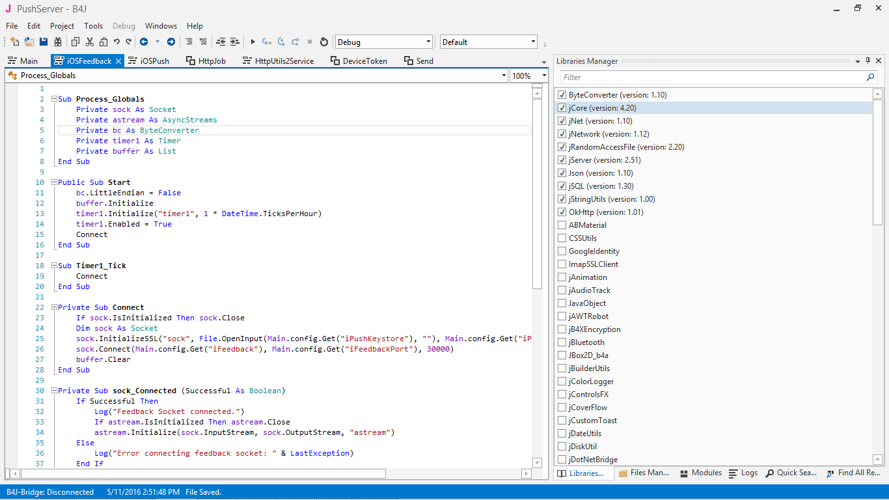
Task: Enable the GoogleIdentity library checkbox
Action: pyautogui.click(x=562, y=251)
